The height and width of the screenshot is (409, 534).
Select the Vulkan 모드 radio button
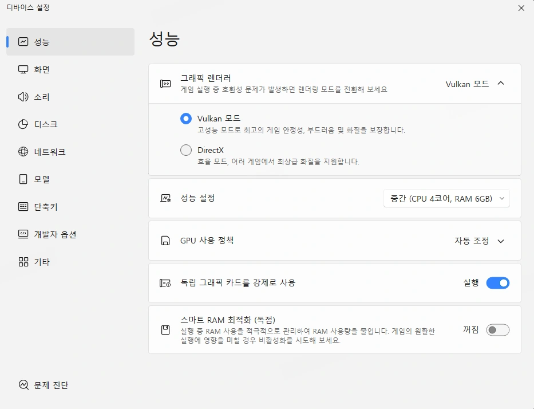(x=186, y=119)
